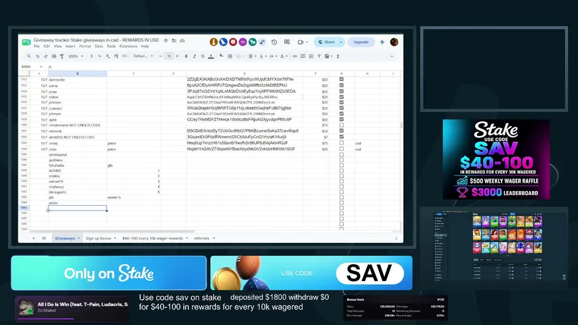Screen dimensions: 578x325
Task: Add a new sheet with plus button
Action: (x=34, y=238)
